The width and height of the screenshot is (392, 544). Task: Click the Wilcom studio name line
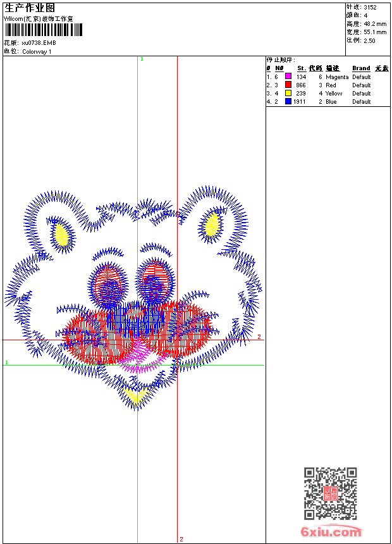39,19
